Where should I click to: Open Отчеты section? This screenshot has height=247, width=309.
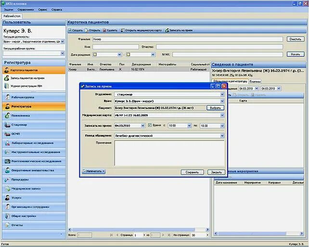[x=34, y=225]
